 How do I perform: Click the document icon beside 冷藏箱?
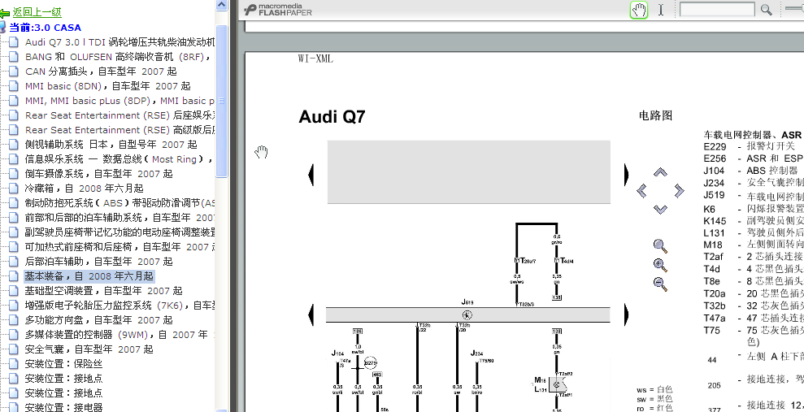[x=14, y=188]
